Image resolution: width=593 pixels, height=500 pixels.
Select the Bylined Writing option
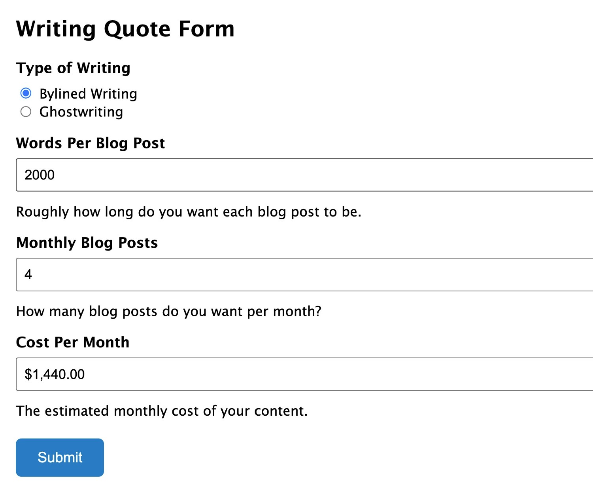(x=26, y=93)
